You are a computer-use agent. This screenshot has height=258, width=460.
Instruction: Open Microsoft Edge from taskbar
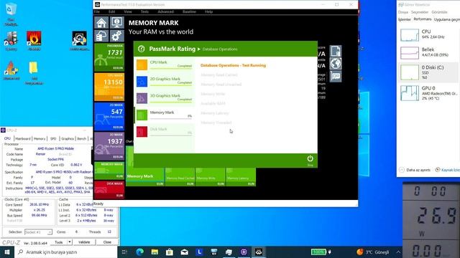tap(140, 252)
